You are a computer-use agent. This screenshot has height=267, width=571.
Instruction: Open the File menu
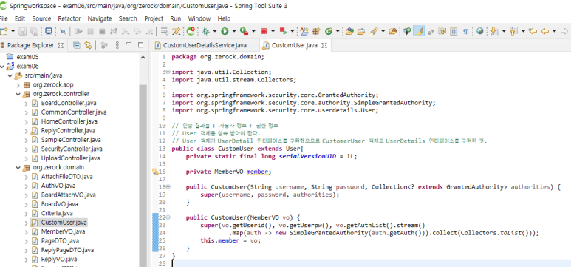[4, 18]
